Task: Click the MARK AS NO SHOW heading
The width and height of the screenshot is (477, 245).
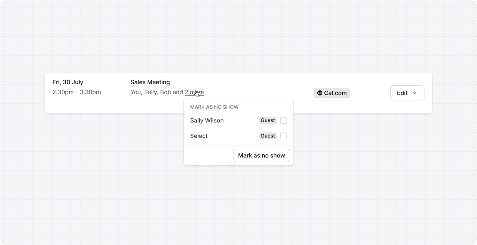Action: click(214, 107)
